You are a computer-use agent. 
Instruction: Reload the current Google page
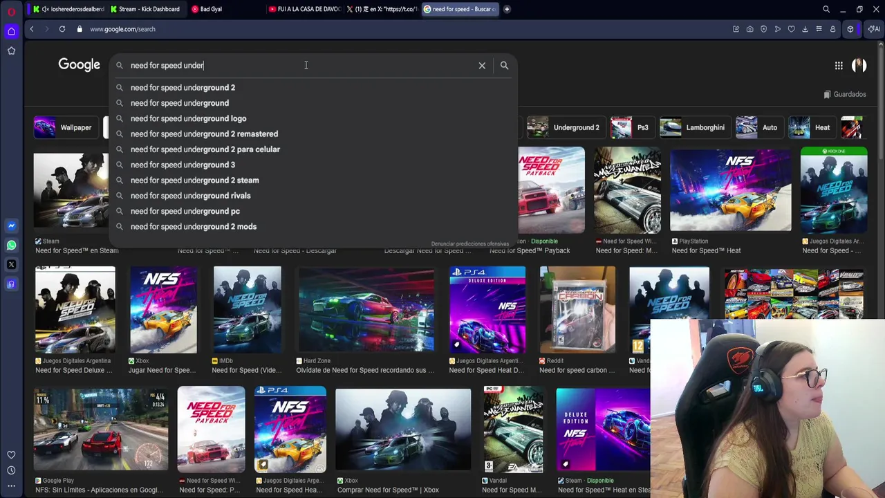pos(62,29)
